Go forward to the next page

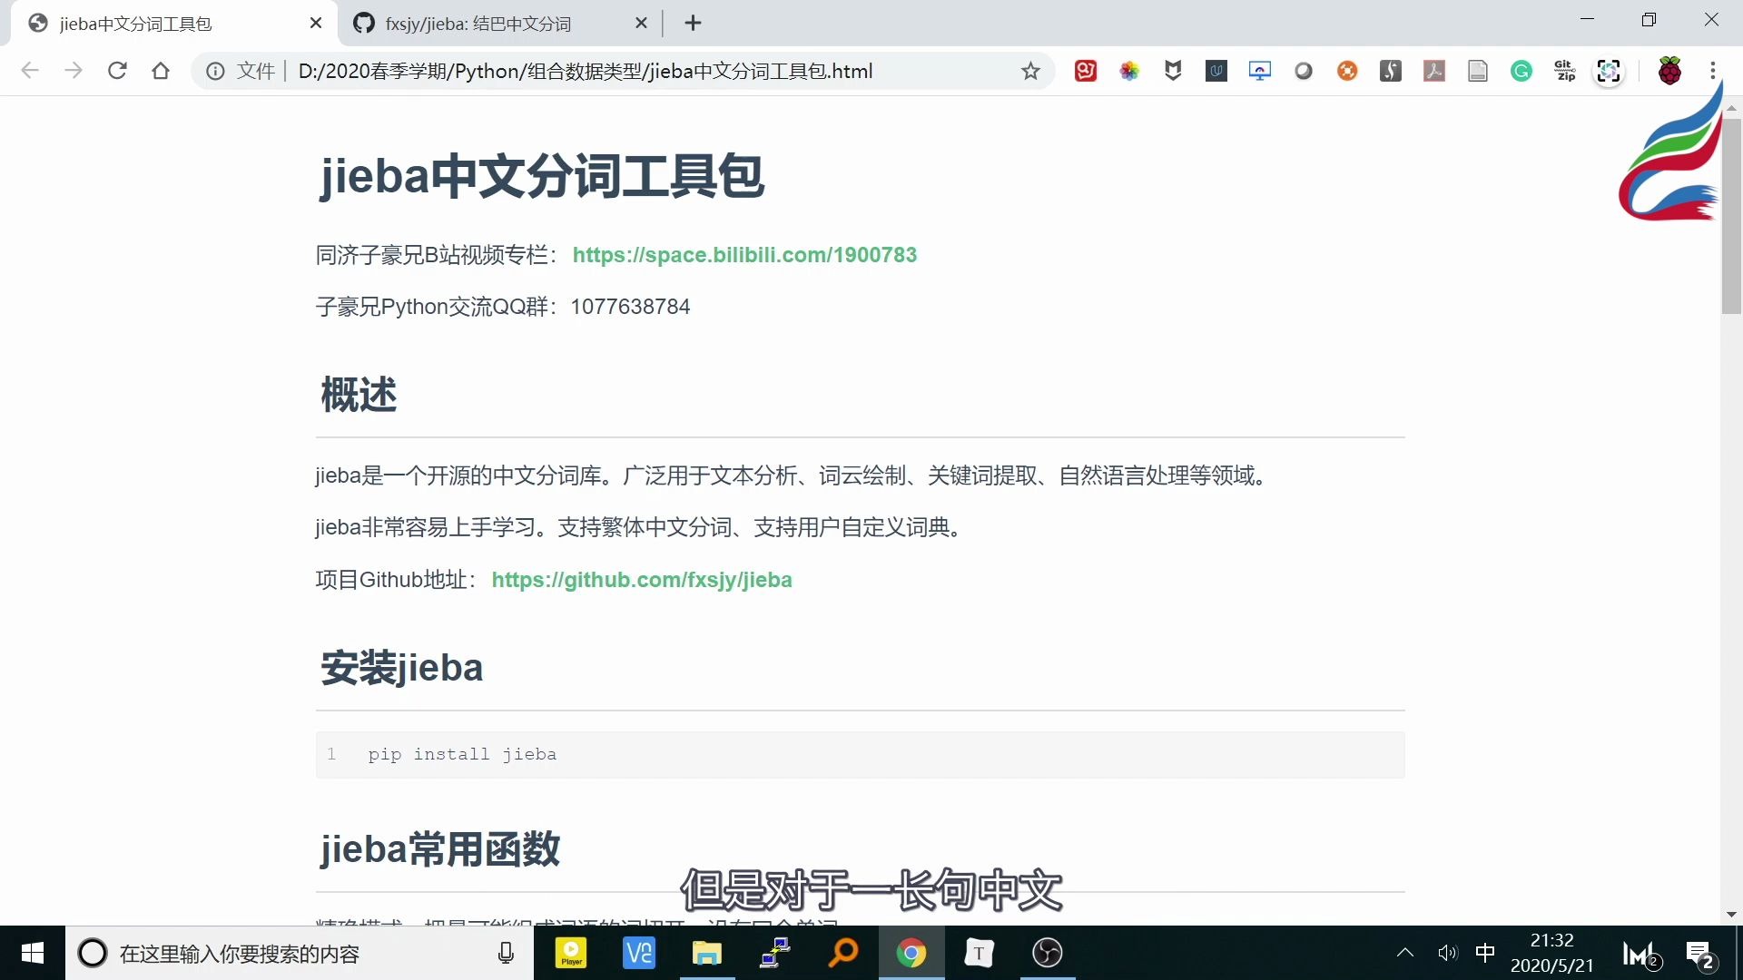click(74, 71)
